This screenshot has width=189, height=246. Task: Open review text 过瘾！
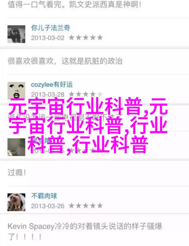(17, 173)
